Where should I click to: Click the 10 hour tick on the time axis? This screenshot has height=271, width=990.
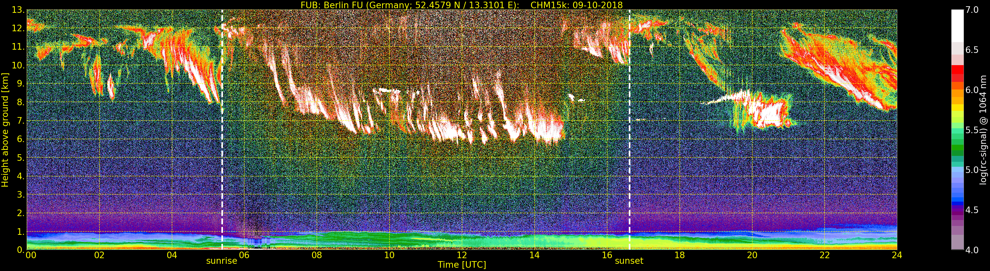pyautogui.click(x=389, y=255)
